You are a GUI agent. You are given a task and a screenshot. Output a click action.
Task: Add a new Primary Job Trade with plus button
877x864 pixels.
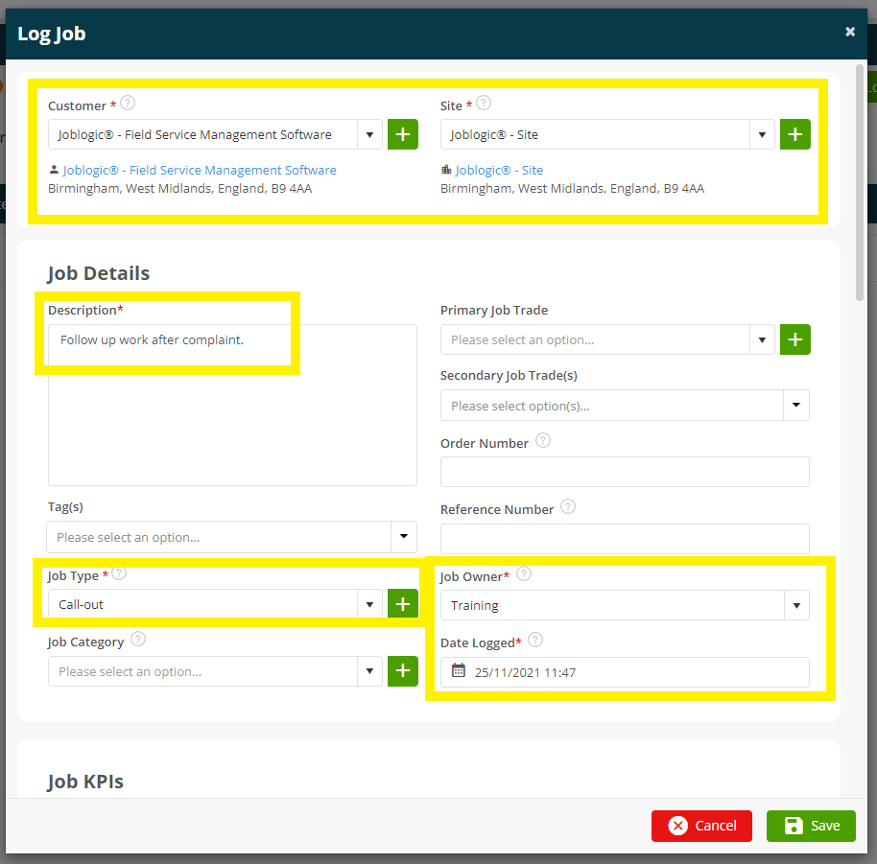pyautogui.click(x=795, y=339)
